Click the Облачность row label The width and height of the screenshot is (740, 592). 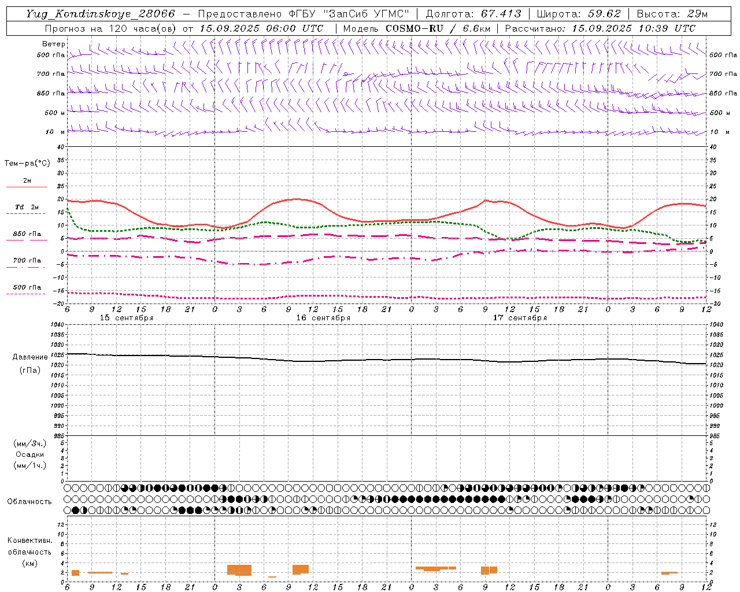pos(29,502)
